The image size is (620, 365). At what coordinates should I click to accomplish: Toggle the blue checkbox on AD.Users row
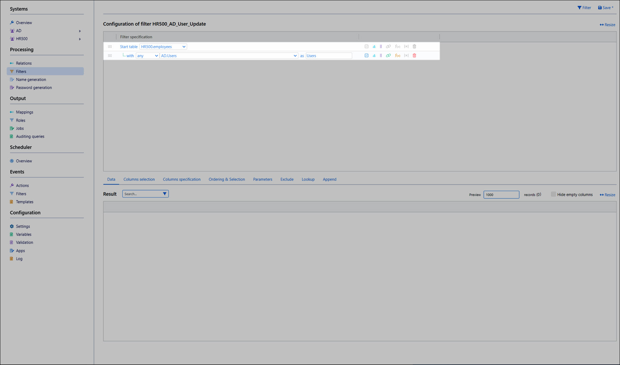pyautogui.click(x=366, y=56)
